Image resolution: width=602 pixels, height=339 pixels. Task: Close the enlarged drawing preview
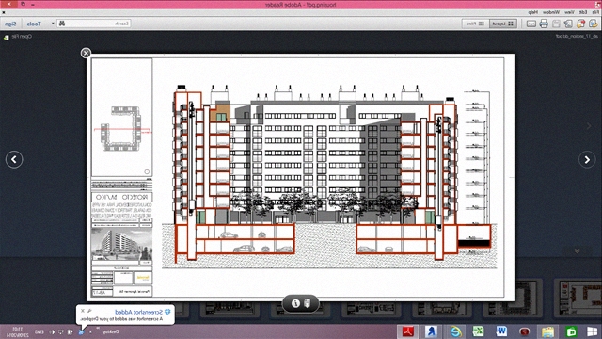click(x=86, y=53)
